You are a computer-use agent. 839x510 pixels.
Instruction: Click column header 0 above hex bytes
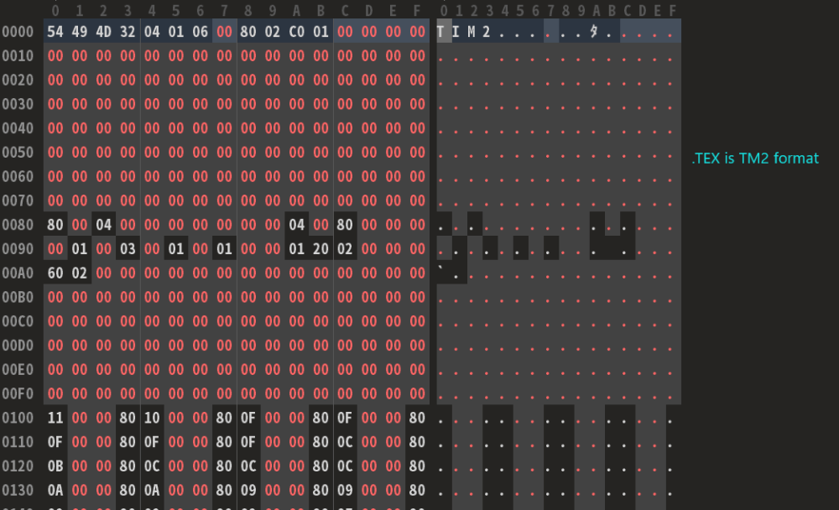click(x=55, y=11)
